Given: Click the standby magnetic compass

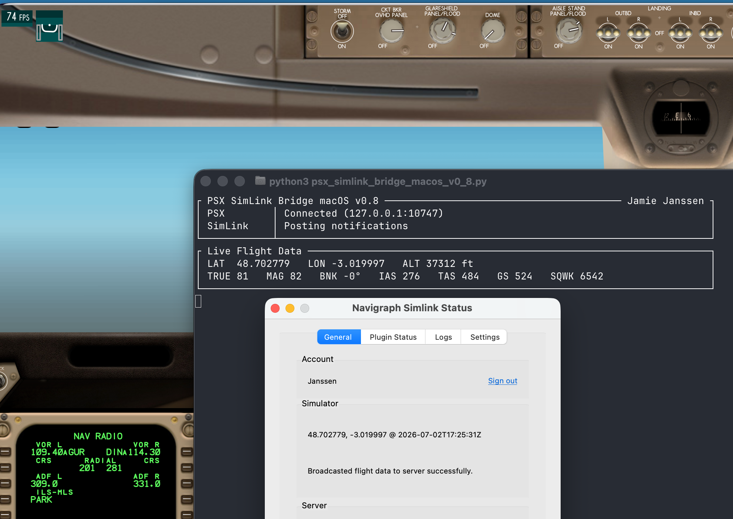Looking at the screenshot, I should [x=681, y=118].
